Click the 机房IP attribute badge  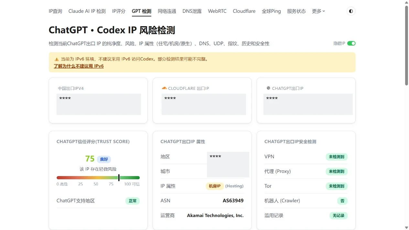click(215, 186)
